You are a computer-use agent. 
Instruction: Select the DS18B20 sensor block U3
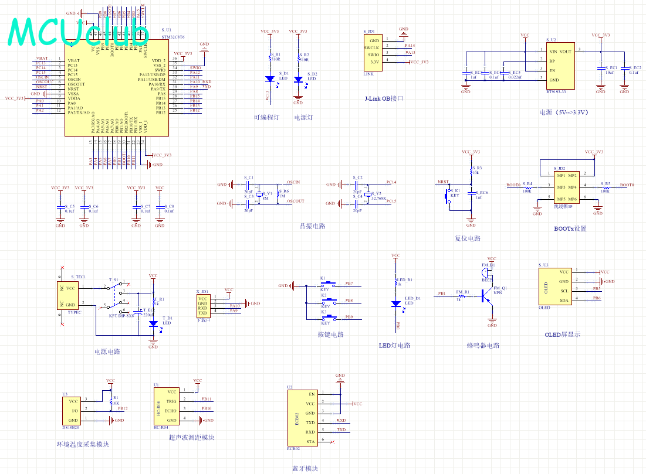pos(72,411)
